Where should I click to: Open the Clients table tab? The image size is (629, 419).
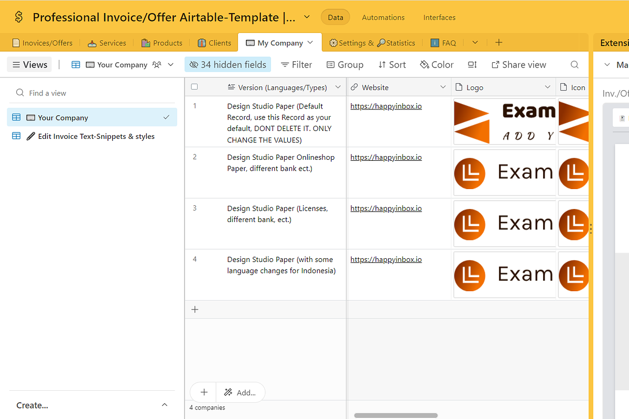click(214, 43)
